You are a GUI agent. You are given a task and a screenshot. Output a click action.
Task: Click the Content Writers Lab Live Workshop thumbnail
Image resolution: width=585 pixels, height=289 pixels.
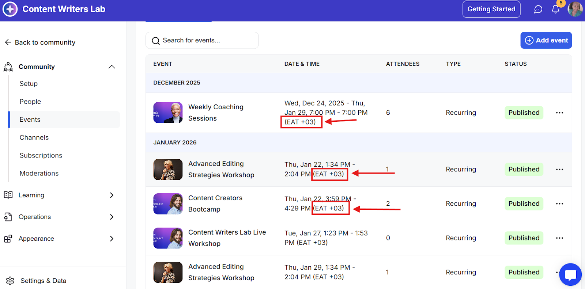pyautogui.click(x=168, y=238)
